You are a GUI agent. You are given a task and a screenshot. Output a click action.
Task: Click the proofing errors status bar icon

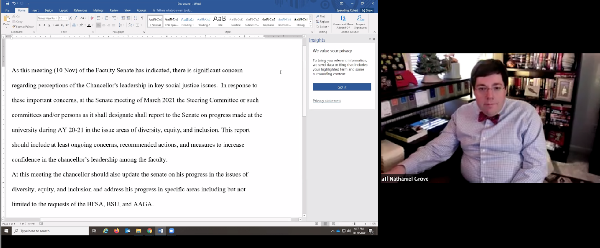pos(41,224)
